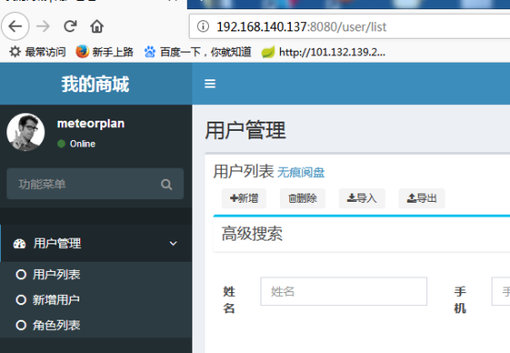510x353 pixels.
Task: Click the 导入 import button
Action: [x=362, y=198]
